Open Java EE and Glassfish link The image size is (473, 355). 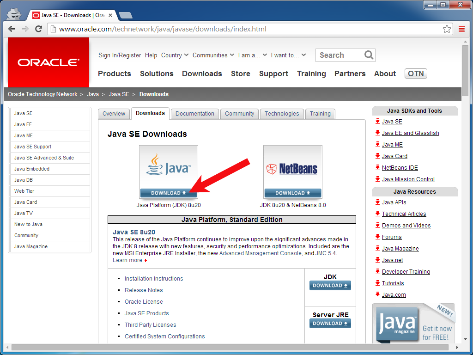coord(410,133)
